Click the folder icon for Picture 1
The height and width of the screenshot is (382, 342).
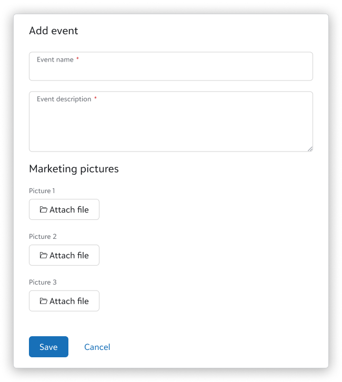[x=44, y=209]
